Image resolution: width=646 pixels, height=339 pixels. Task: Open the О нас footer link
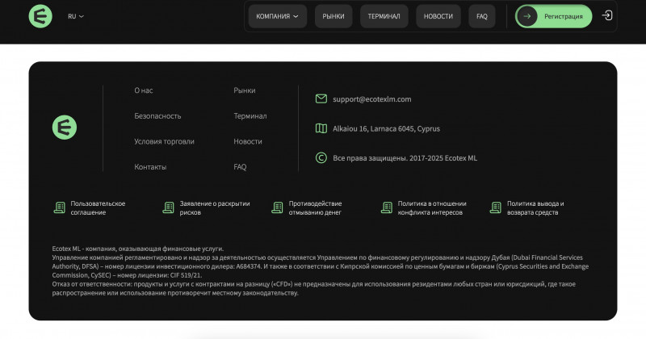click(144, 90)
